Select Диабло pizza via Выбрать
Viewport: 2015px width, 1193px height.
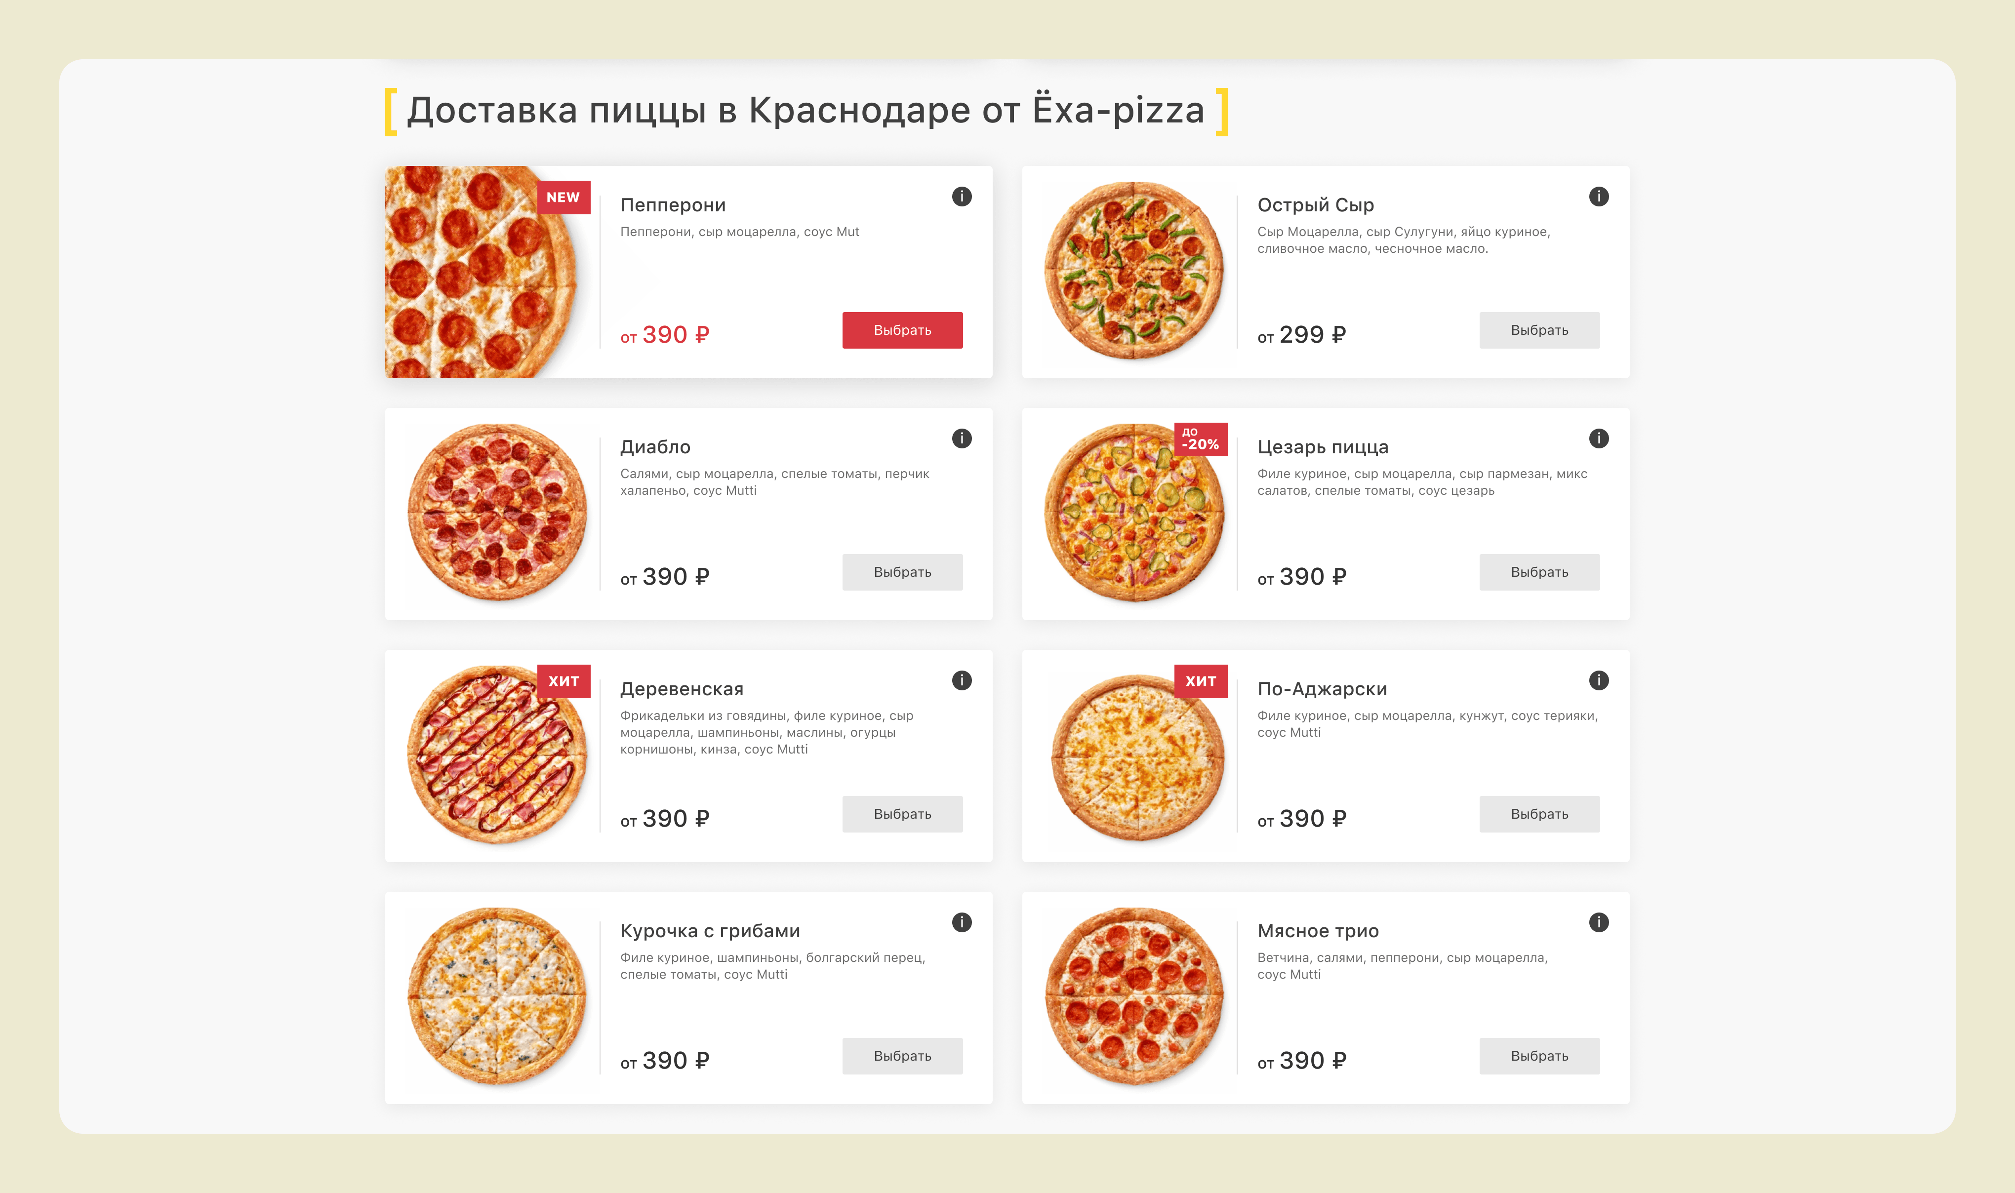point(902,572)
